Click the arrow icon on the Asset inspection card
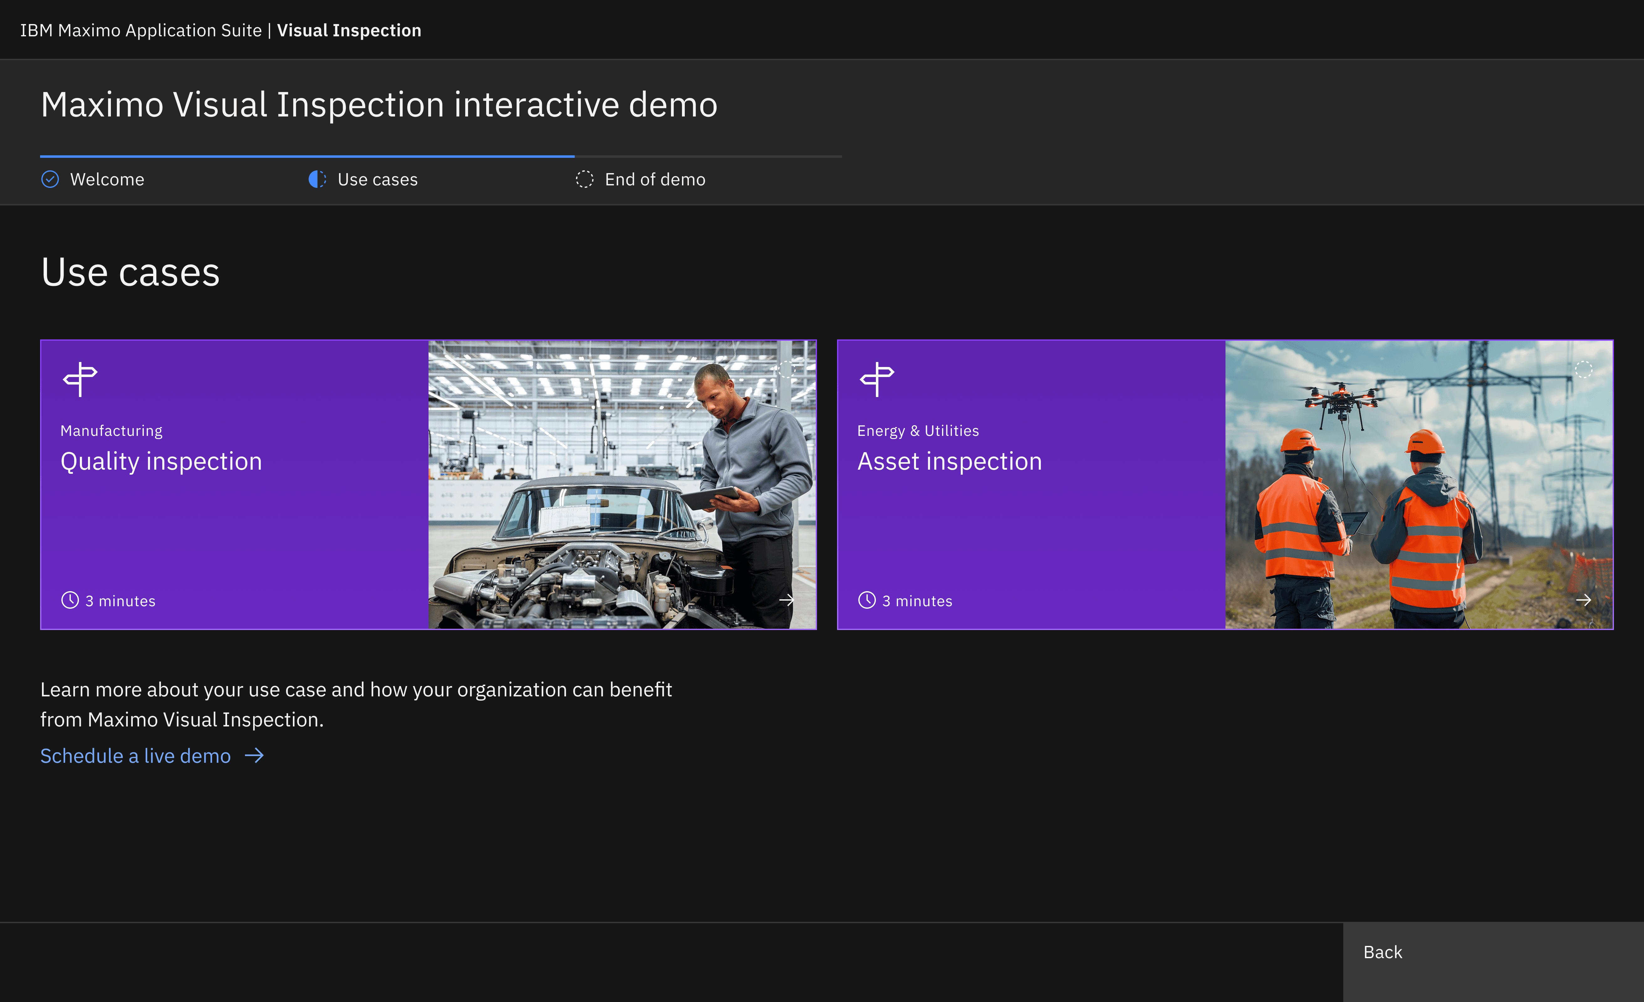1644x1002 pixels. [x=1583, y=600]
